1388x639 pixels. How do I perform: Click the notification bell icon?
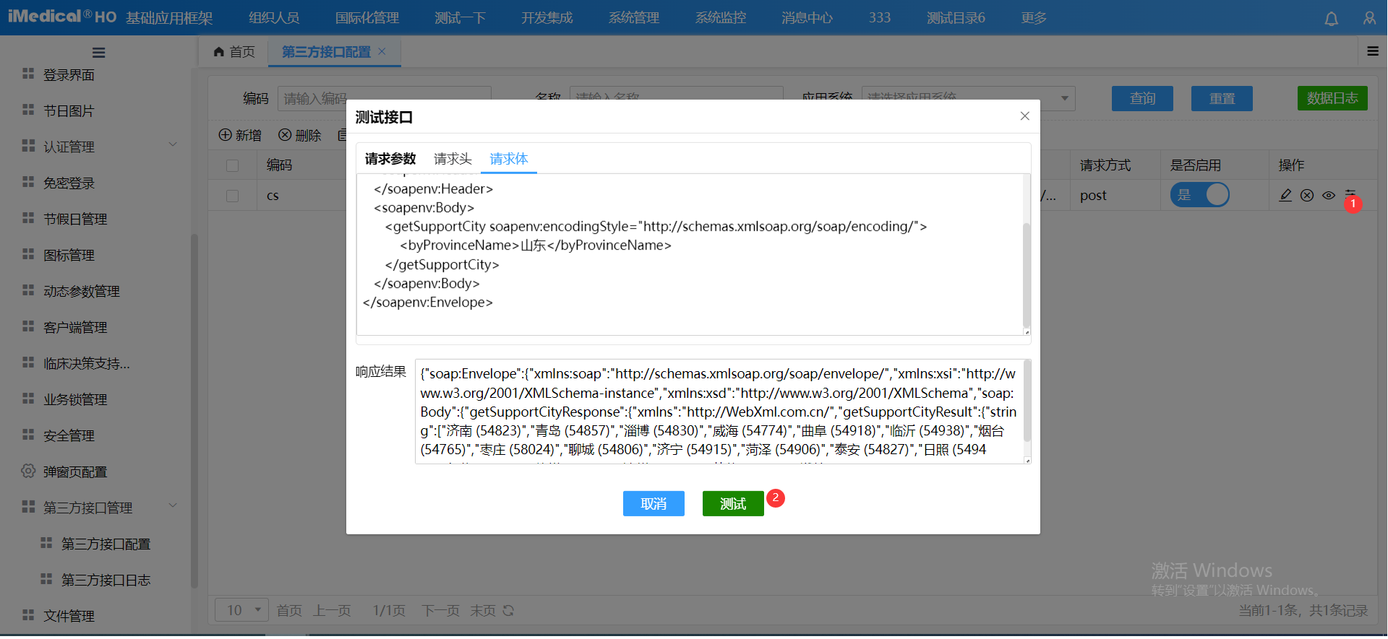pyautogui.click(x=1331, y=19)
